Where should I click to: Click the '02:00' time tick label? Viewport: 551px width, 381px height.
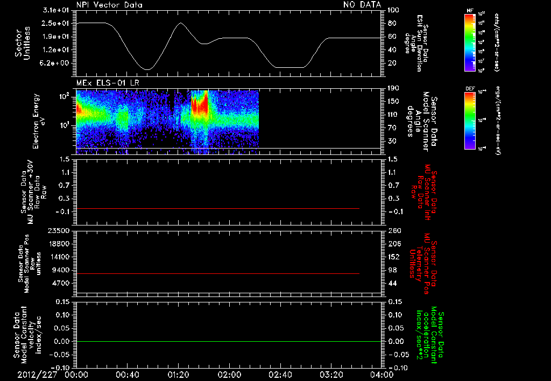pyautogui.click(x=229, y=375)
